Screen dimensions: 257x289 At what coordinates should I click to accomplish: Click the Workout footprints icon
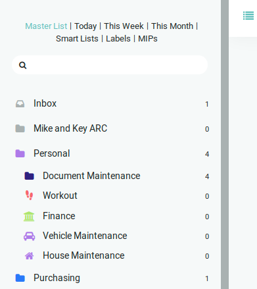pyautogui.click(x=29, y=196)
